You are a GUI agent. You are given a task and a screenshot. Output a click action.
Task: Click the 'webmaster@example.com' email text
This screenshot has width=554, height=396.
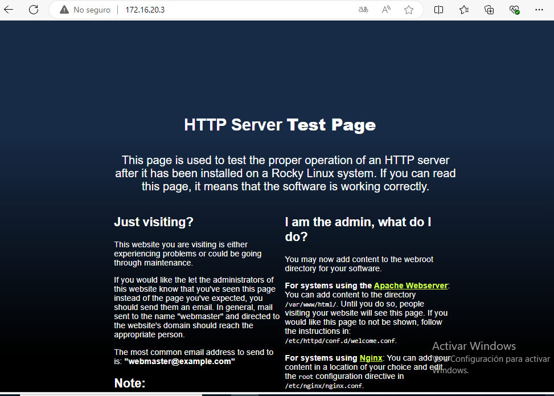[x=179, y=361]
